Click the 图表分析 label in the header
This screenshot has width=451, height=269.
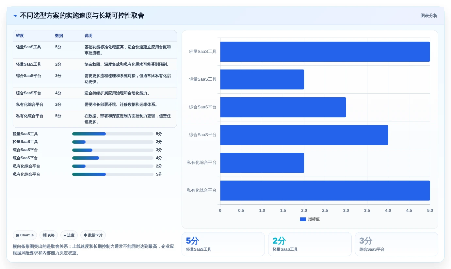tap(429, 16)
